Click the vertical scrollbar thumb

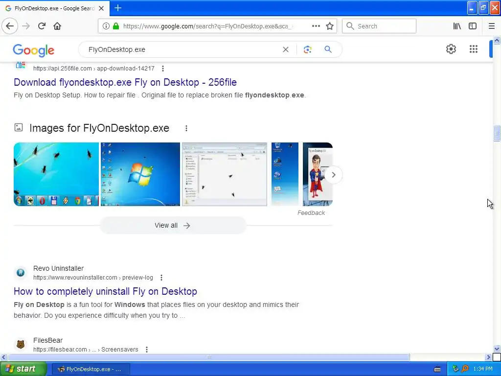coord(497,133)
